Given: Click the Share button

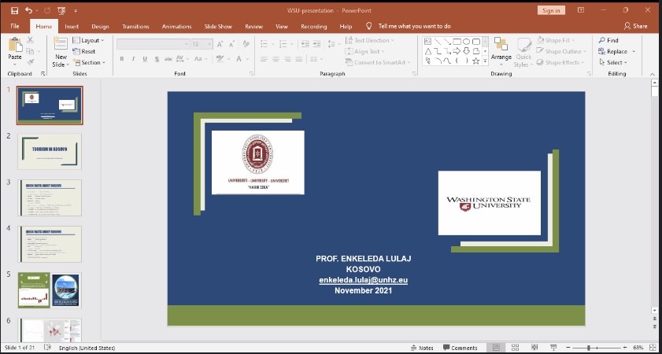Looking at the screenshot, I should coord(635,26).
